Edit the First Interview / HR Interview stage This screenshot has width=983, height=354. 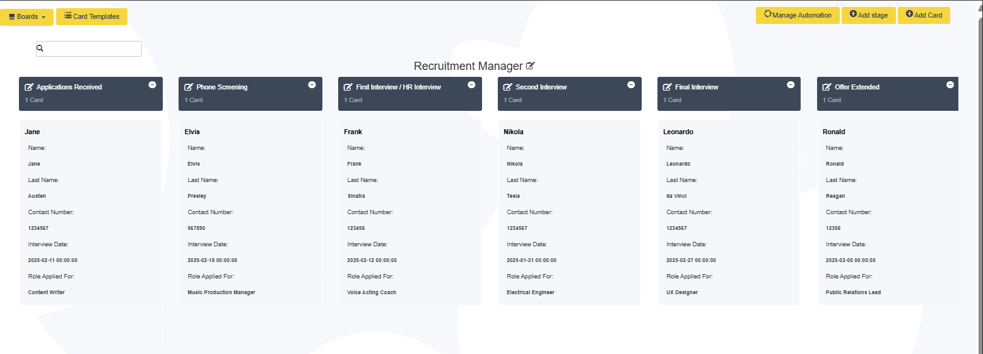(x=348, y=87)
